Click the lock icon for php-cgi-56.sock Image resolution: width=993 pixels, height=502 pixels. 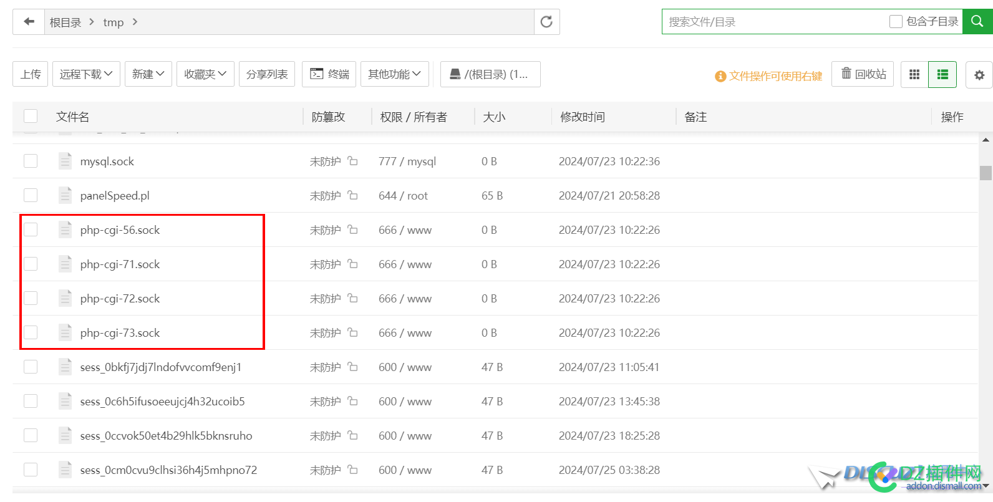352,229
